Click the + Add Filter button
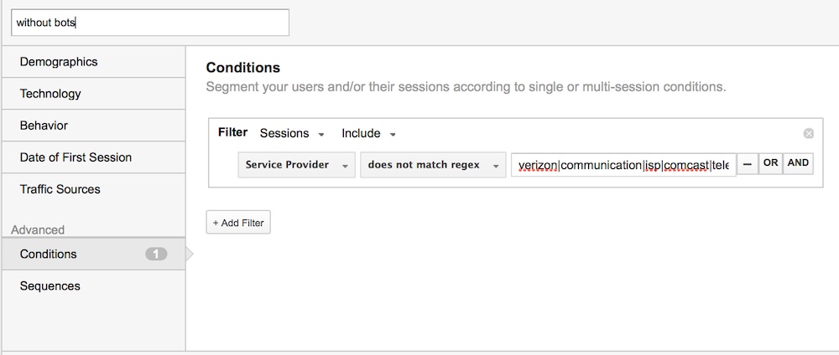839x355 pixels. 238,223
